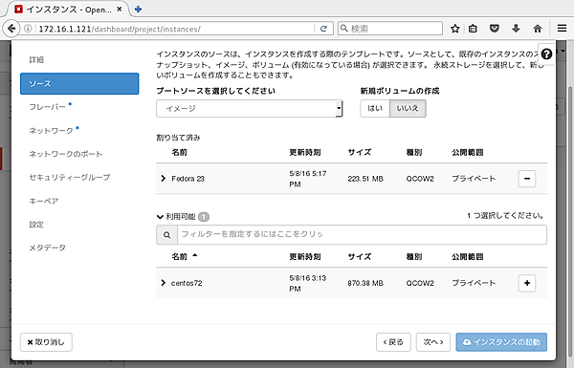This screenshot has height=368, width=574.
Task: Select いいえ for new volume creation
Action: (408, 108)
